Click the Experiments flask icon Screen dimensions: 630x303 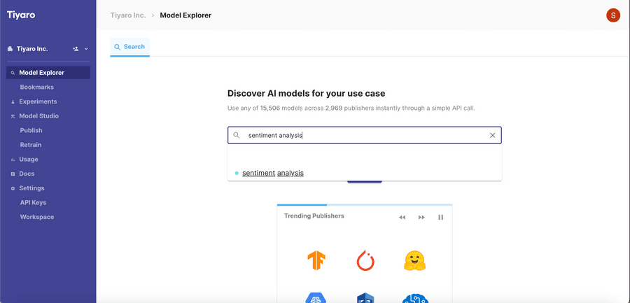point(13,102)
